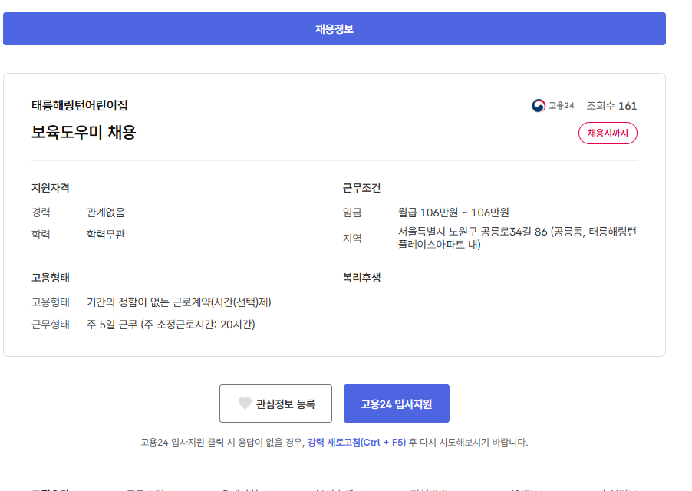This screenshot has height=491, width=692.
Task: Select the 지원자격 section heading
Action: click(x=51, y=188)
